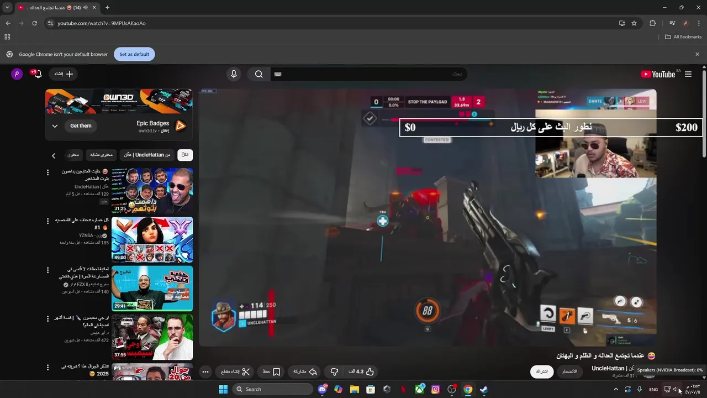Click the magnifier search button in YouTube
Image resolution: width=707 pixels, height=398 pixels.
(x=258, y=74)
